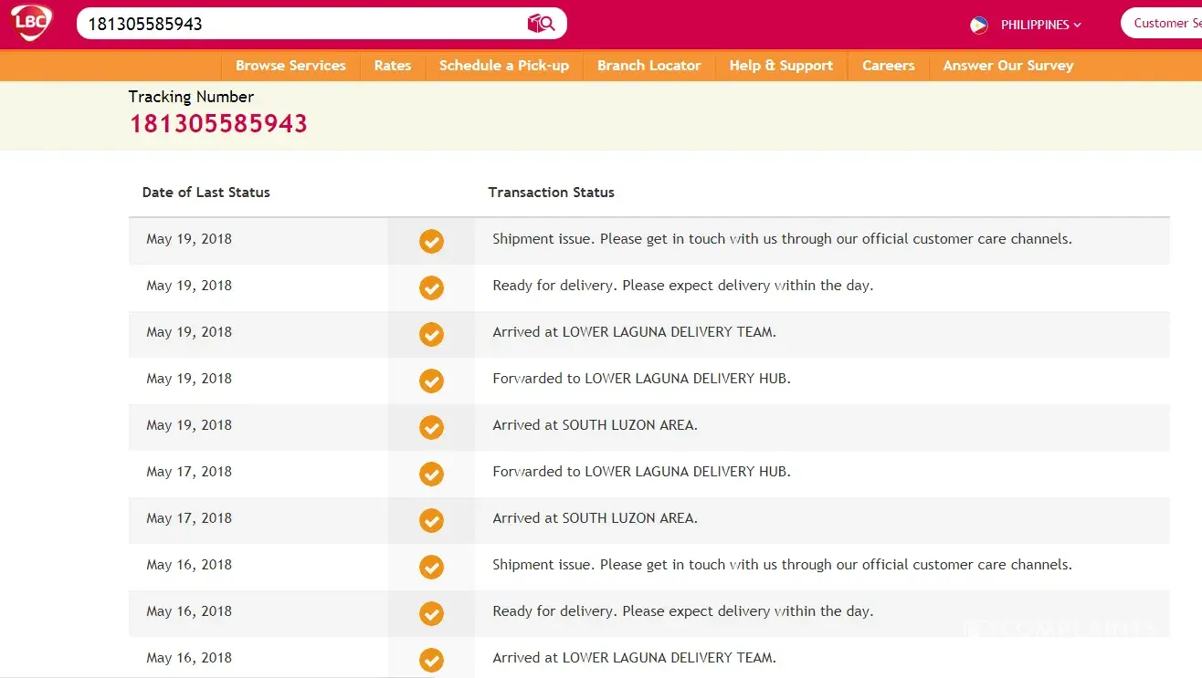The image size is (1202, 678).
Task: Expand the PHILIPPINES country dropdown
Action: click(x=1040, y=25)
